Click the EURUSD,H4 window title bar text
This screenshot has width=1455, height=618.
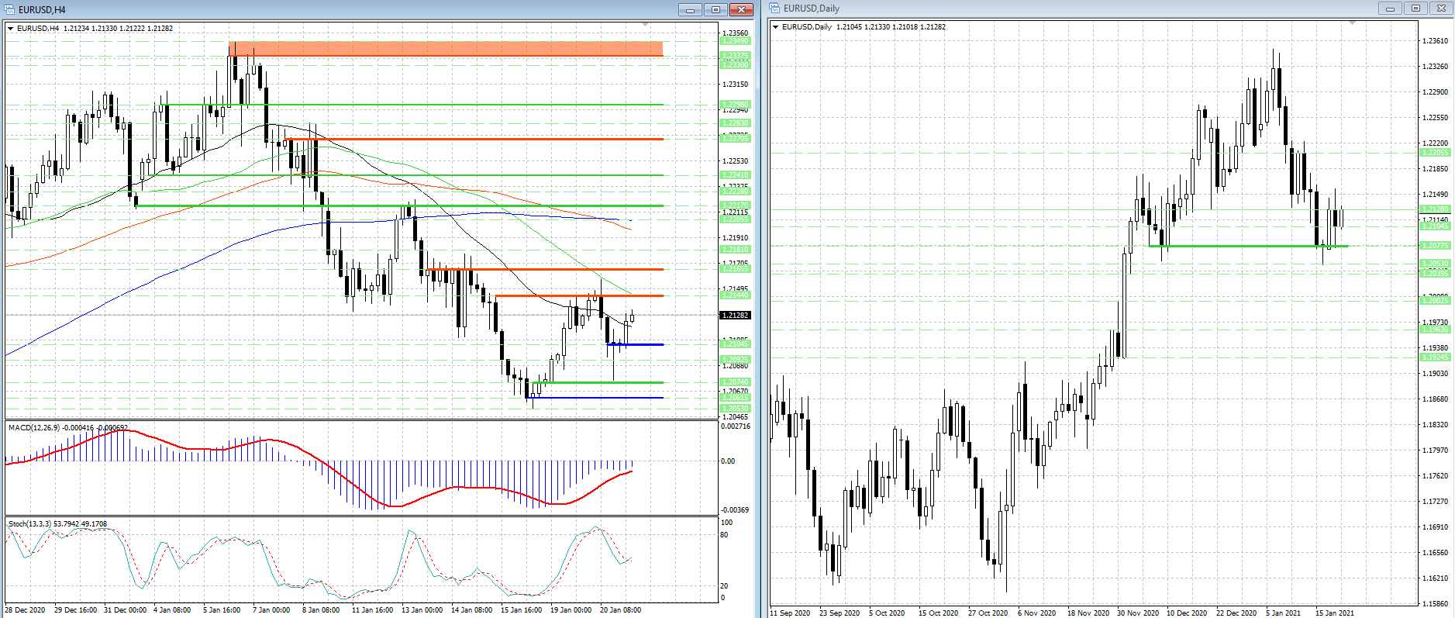click(x=42, y=9)
